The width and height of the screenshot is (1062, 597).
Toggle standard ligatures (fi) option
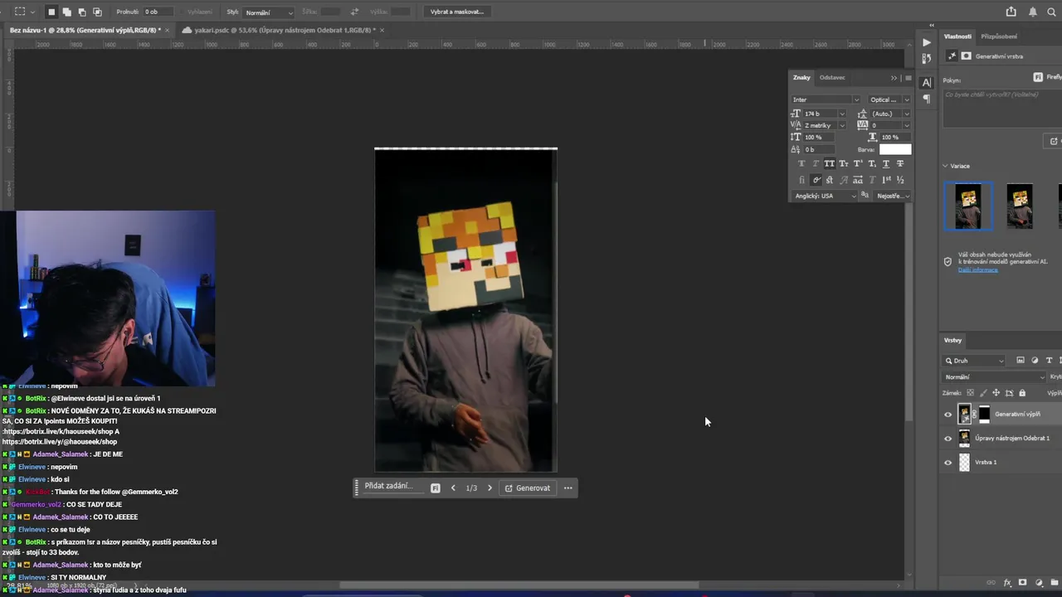click(x=801, y=180)
